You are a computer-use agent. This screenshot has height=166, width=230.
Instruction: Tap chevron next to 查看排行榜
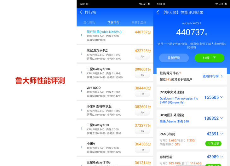221,76
